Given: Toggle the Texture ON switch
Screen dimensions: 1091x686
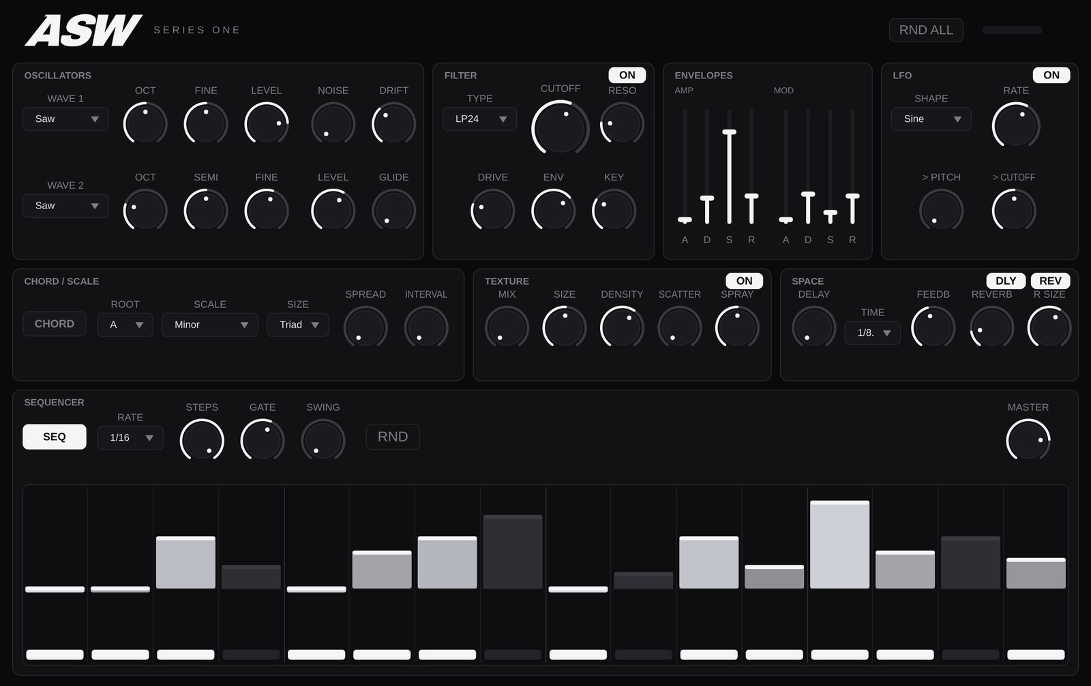Looking at the screenshot, I should point(745,281).
